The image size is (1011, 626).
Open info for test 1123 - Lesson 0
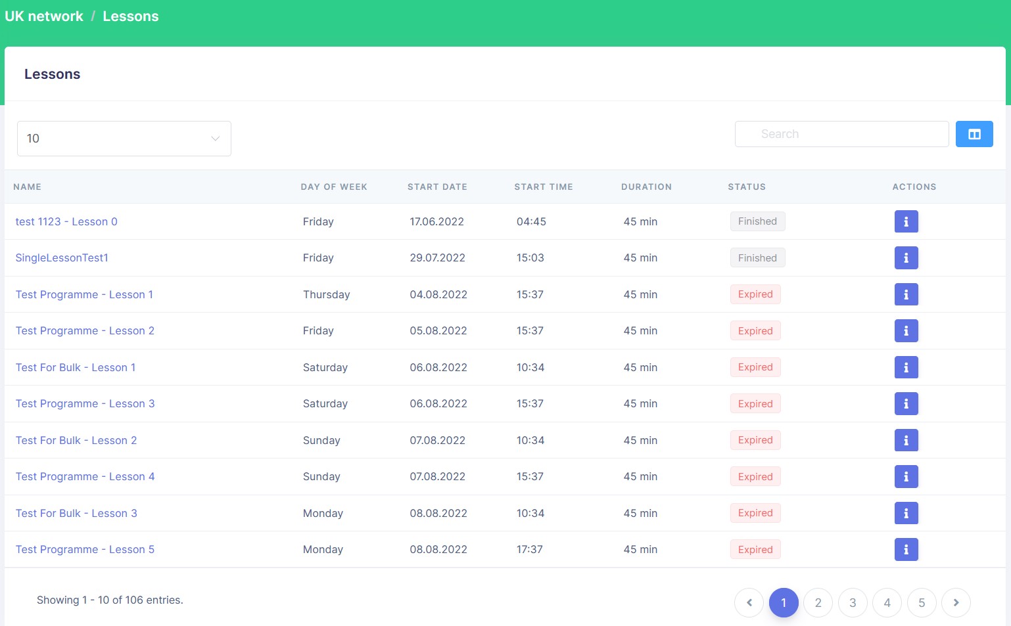906,222
